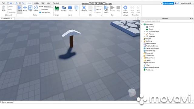Click the Exit Game icon
Viewport: 194px width, 109px height.
pyautogui.click(x=138, y=9)
